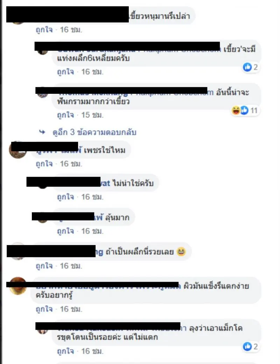This screenshot has height=364, width=280.
Task: Click the reply arrow icon beside 'ดูอีก 3 ข้อความตอบกลับ'
Action: pos(42,132)
